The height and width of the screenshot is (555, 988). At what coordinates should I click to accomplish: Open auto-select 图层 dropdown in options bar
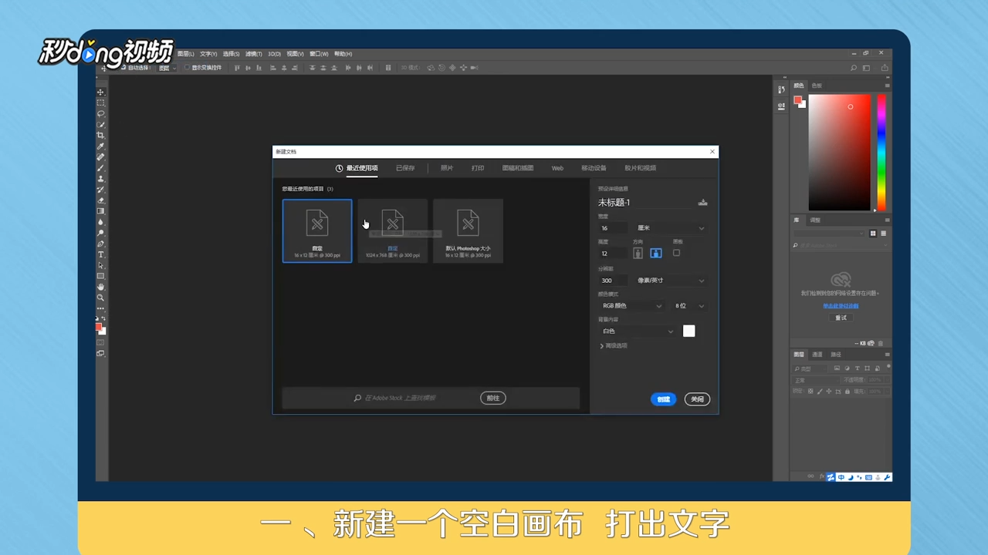[x=166, y=68]
